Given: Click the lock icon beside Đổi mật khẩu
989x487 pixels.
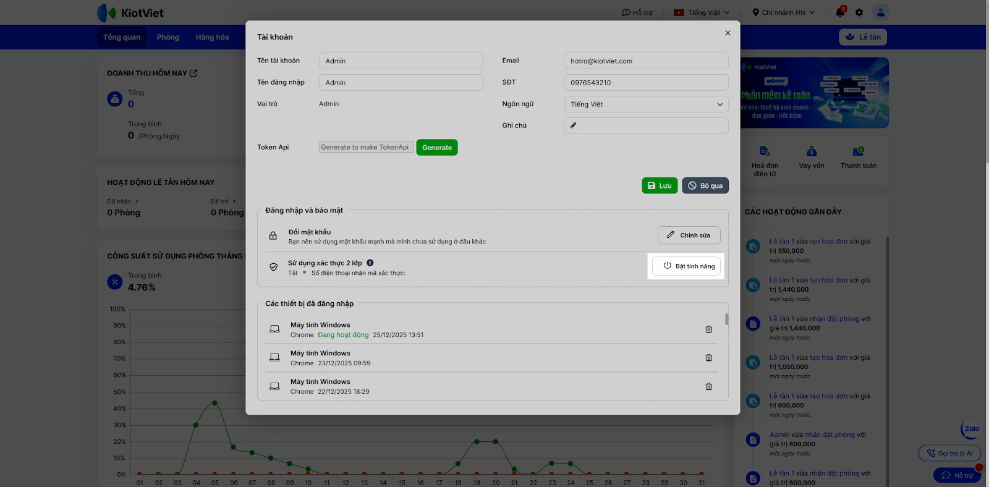Looking at the screenshot, I should click(x=273, y=236).
